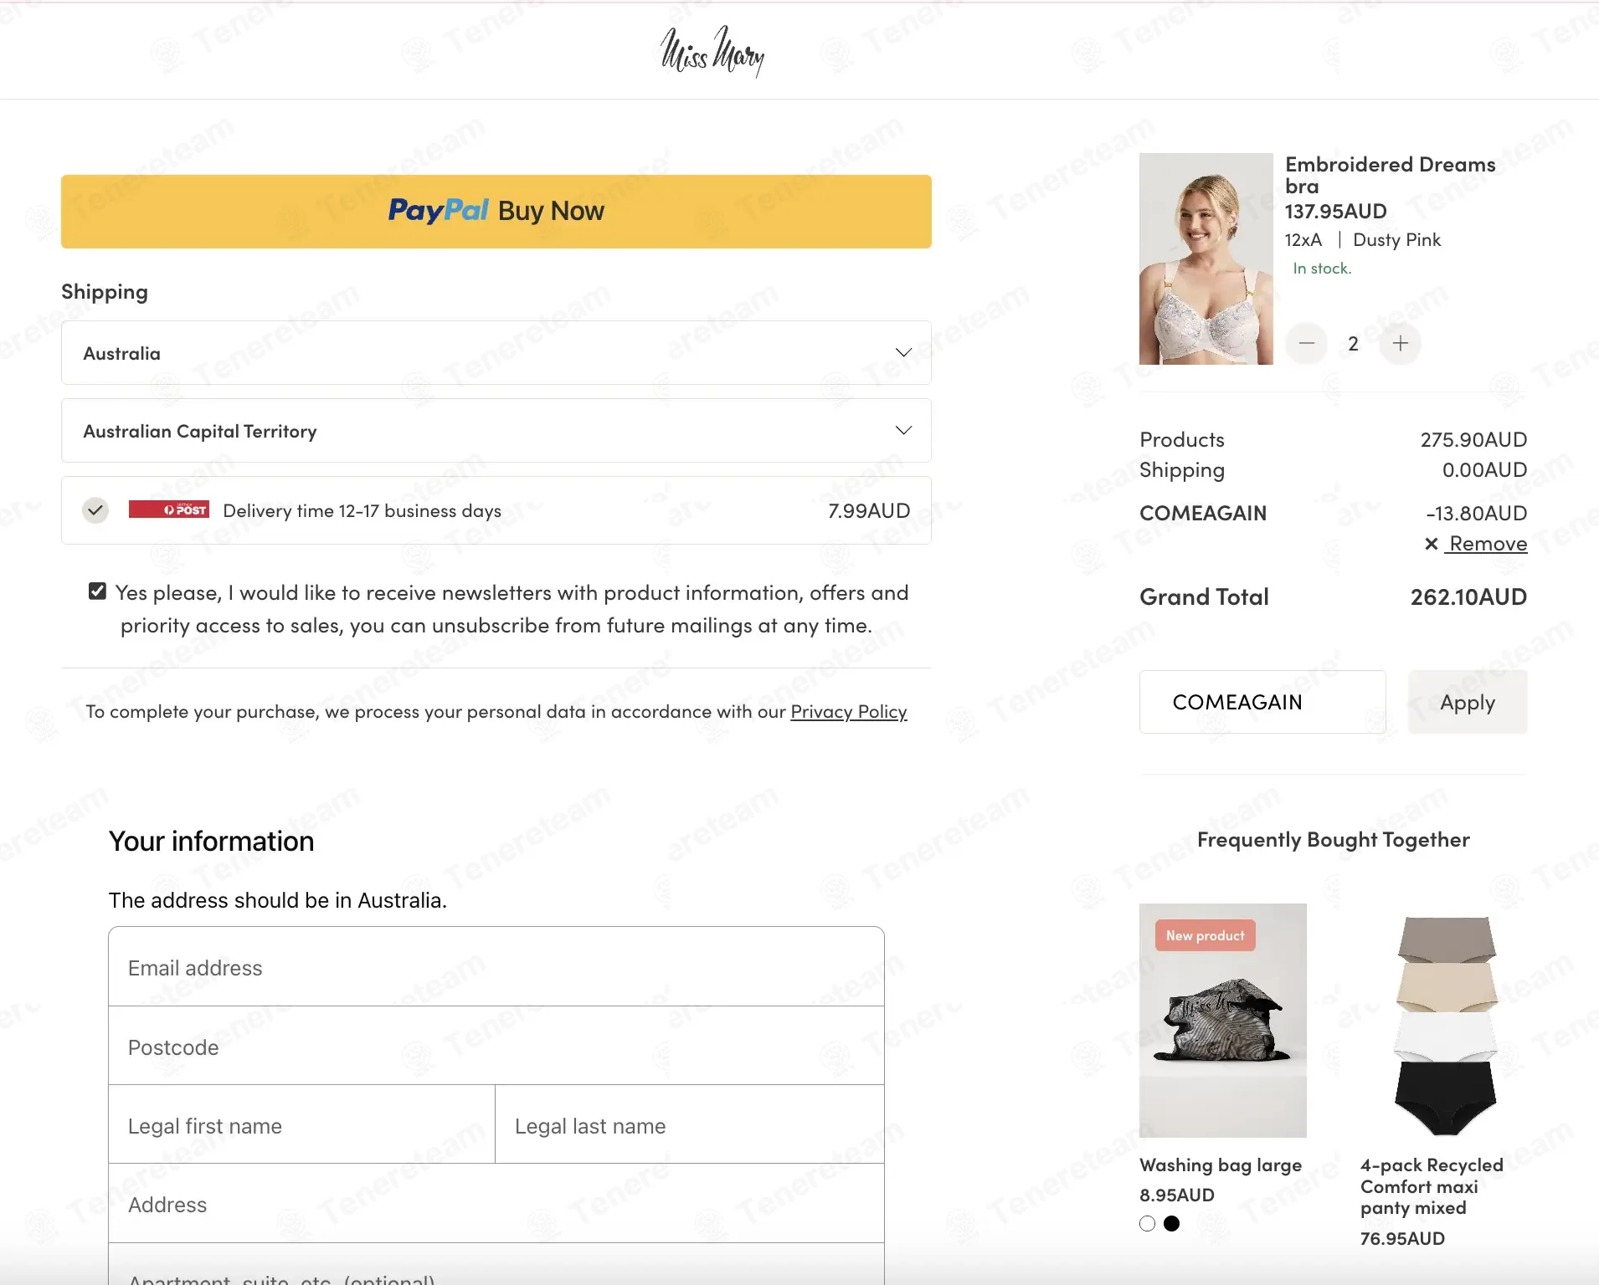The width and height of the screenshot is (1599, 1285).
Task: View the 4-pack Recycled Comfort panty image
Action: click(1446, 1025)
